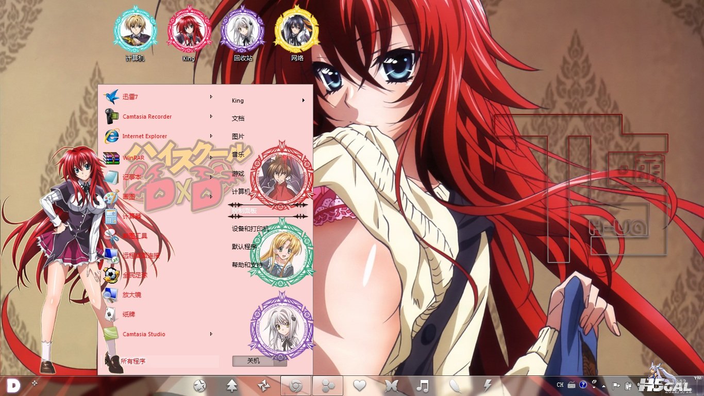This screenshot has width=704, height=396.
Task: Open the 截图工具 snipping tool
Action: click(x=159, y=236)
